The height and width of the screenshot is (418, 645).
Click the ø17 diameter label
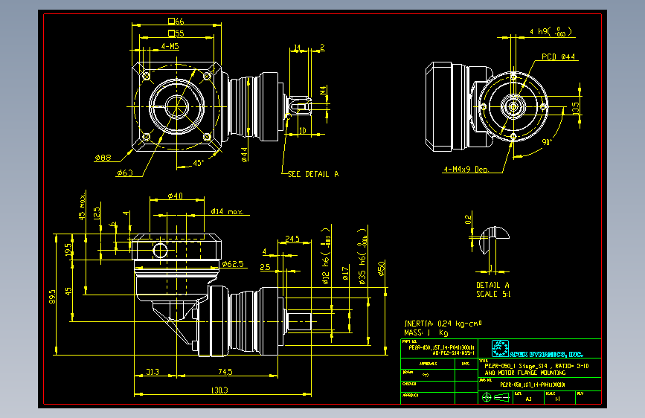[345, 273]
